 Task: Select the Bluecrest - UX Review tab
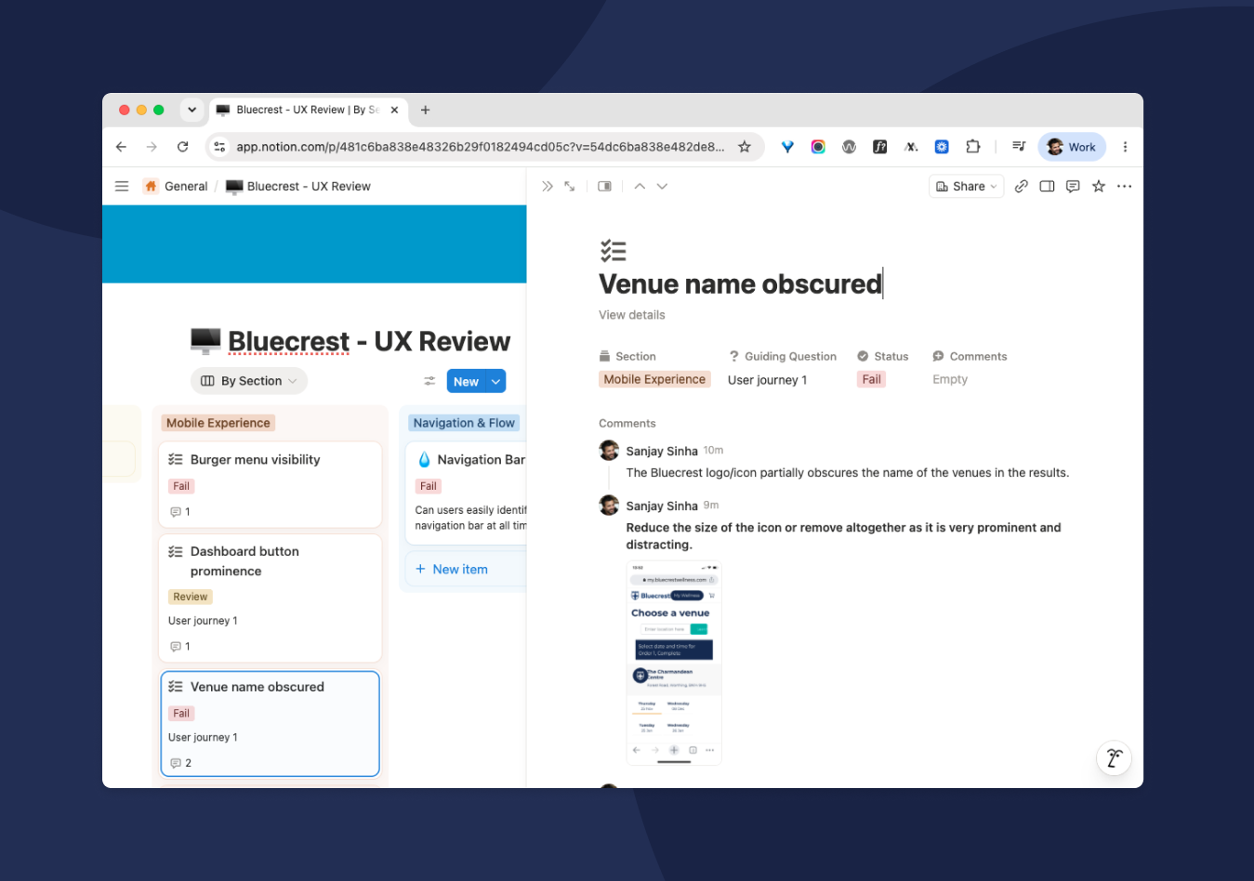tap(307, 110)
